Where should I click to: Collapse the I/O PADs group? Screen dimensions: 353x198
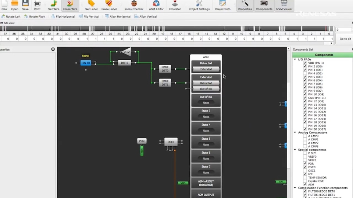pos(295,59)
